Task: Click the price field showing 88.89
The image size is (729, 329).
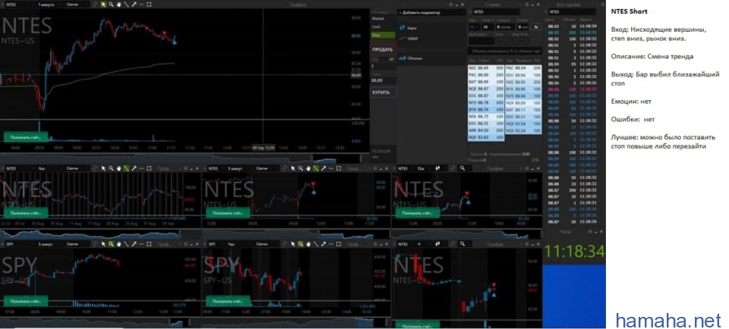Action: coord(383,81)
